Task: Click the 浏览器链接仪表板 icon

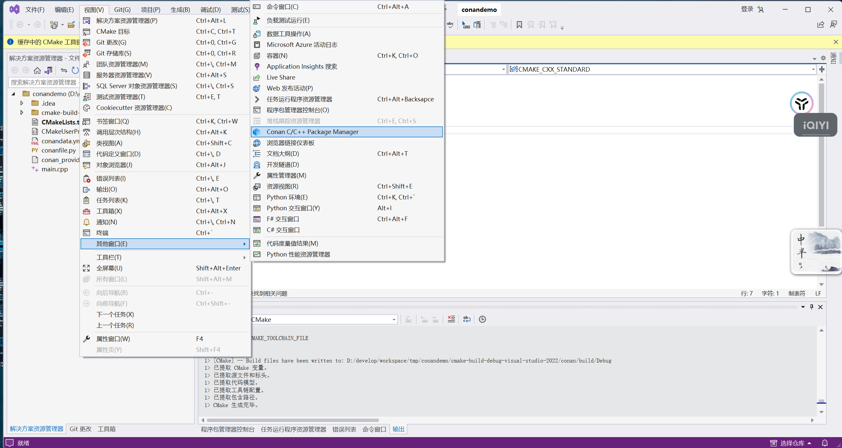Action: [x=257, y=143]
